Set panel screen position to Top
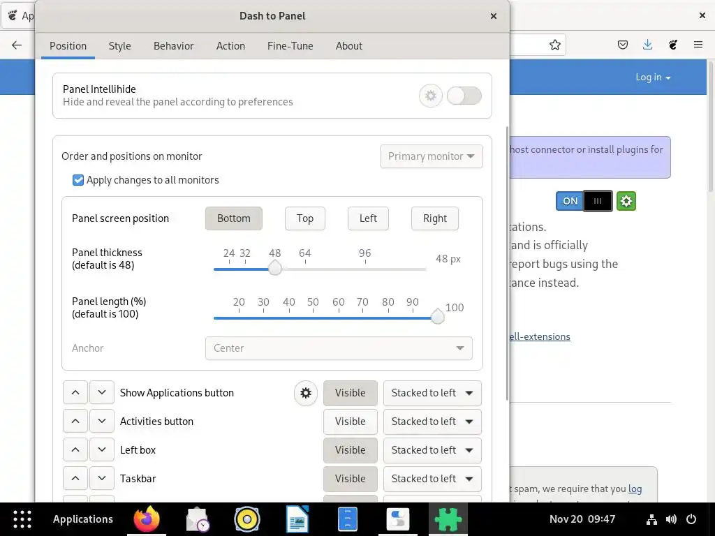The image size is (715, 536). tap(305, 218)
